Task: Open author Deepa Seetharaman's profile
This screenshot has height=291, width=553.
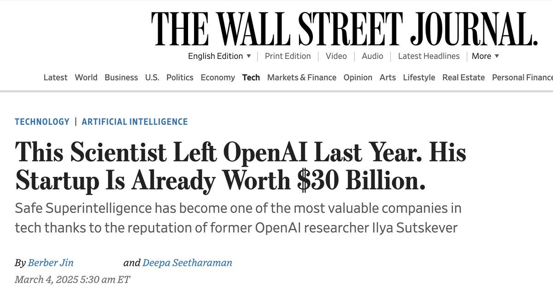Action: tap(187, 263)
